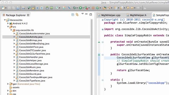Click the New Java Class icon
Viewport: 169px width, 95px height.
point(98,8)
